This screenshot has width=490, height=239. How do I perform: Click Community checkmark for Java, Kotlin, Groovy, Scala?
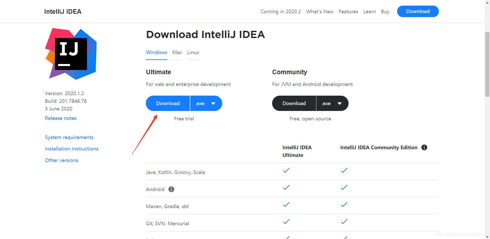344,170
